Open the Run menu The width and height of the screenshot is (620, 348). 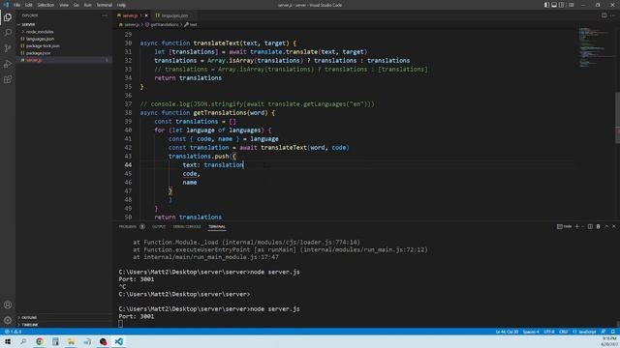[x=87, y=5]
